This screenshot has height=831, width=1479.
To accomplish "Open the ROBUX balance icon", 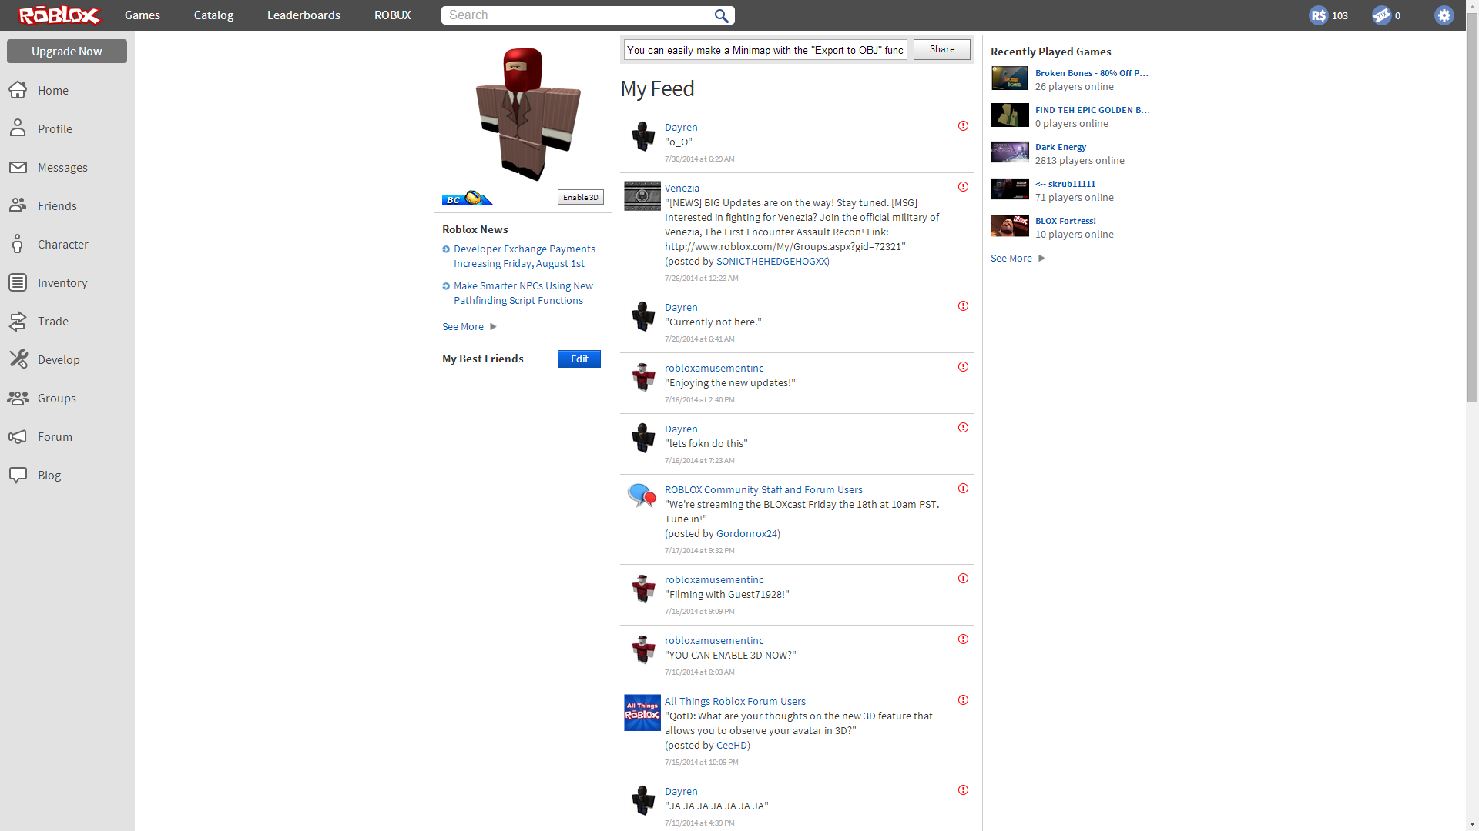I will [1319, 15].
